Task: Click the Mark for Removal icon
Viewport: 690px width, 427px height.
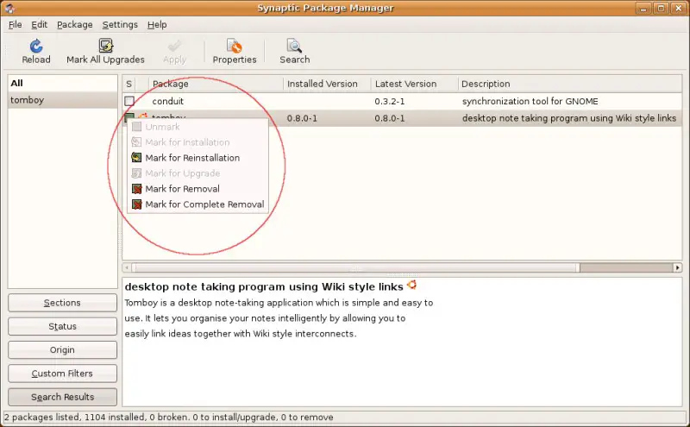Action: pos(137,189)
